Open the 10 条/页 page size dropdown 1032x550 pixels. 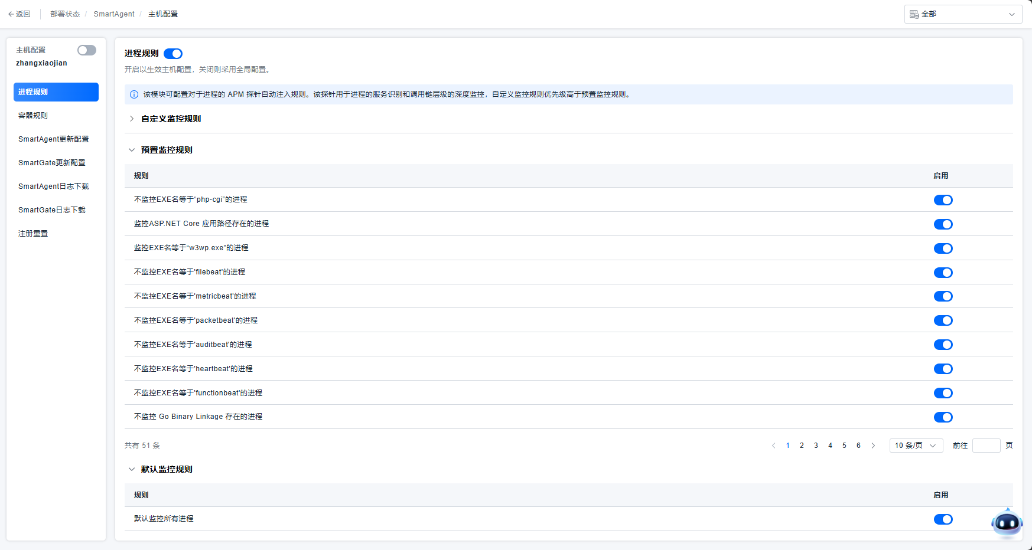click(x=916, y=446)
